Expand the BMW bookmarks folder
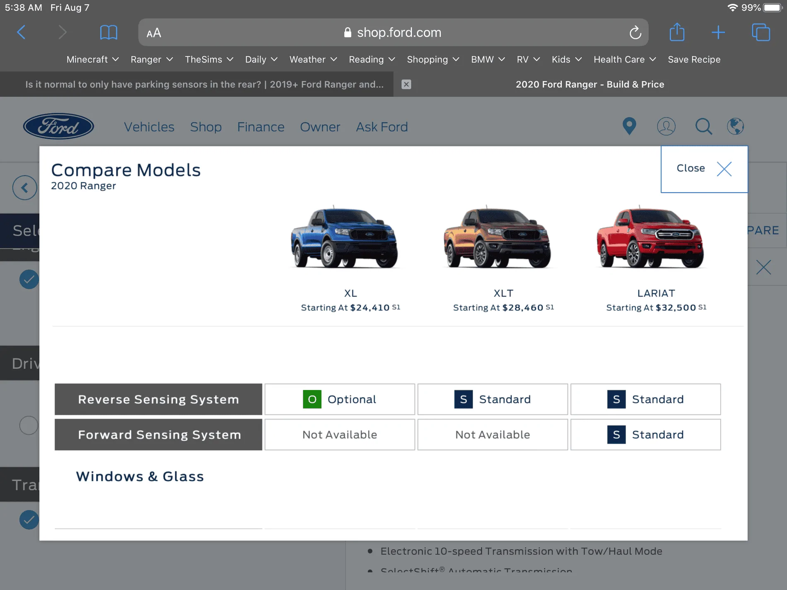 click(x=488, y=60)
